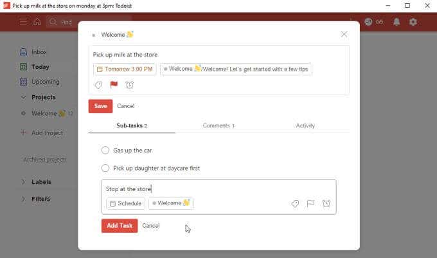Go to the home view icon

coord(37,22)
